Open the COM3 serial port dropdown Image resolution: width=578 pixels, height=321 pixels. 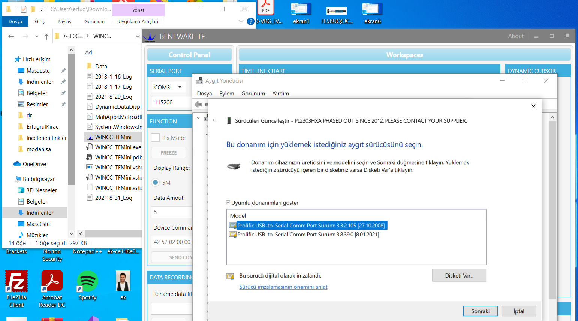pyautogui.click(x=168, y=87)
